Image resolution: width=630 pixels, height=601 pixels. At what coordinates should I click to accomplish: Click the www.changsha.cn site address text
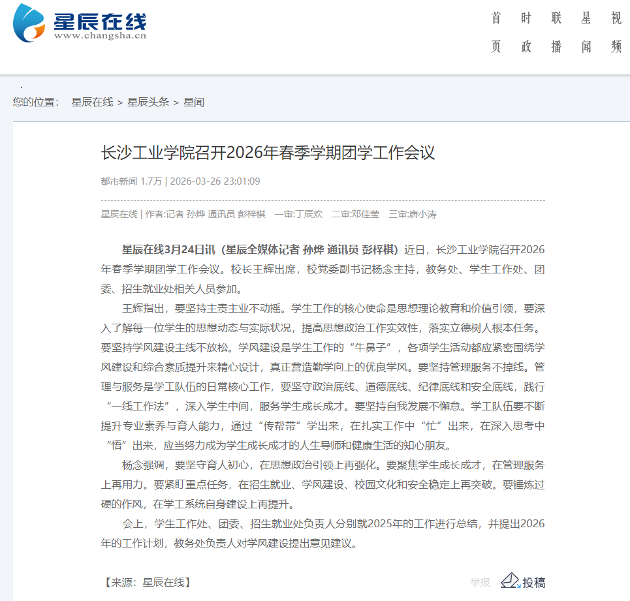coord(100,37)
